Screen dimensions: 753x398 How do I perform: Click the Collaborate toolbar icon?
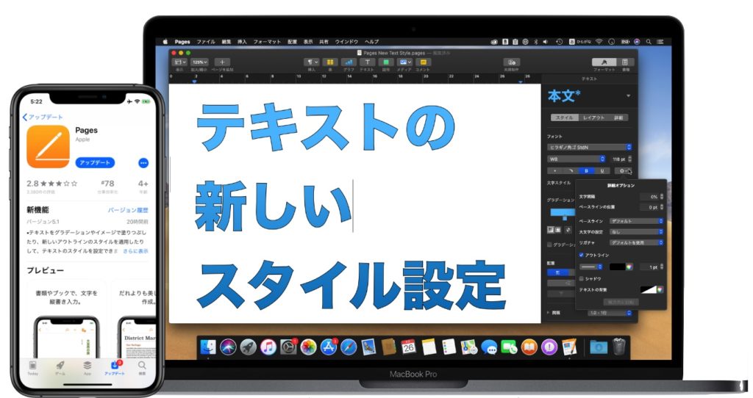click(x=512, y=62)
